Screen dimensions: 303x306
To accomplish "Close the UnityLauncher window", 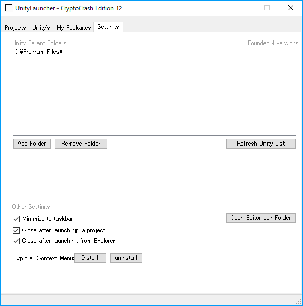I will tap(291, 8).
